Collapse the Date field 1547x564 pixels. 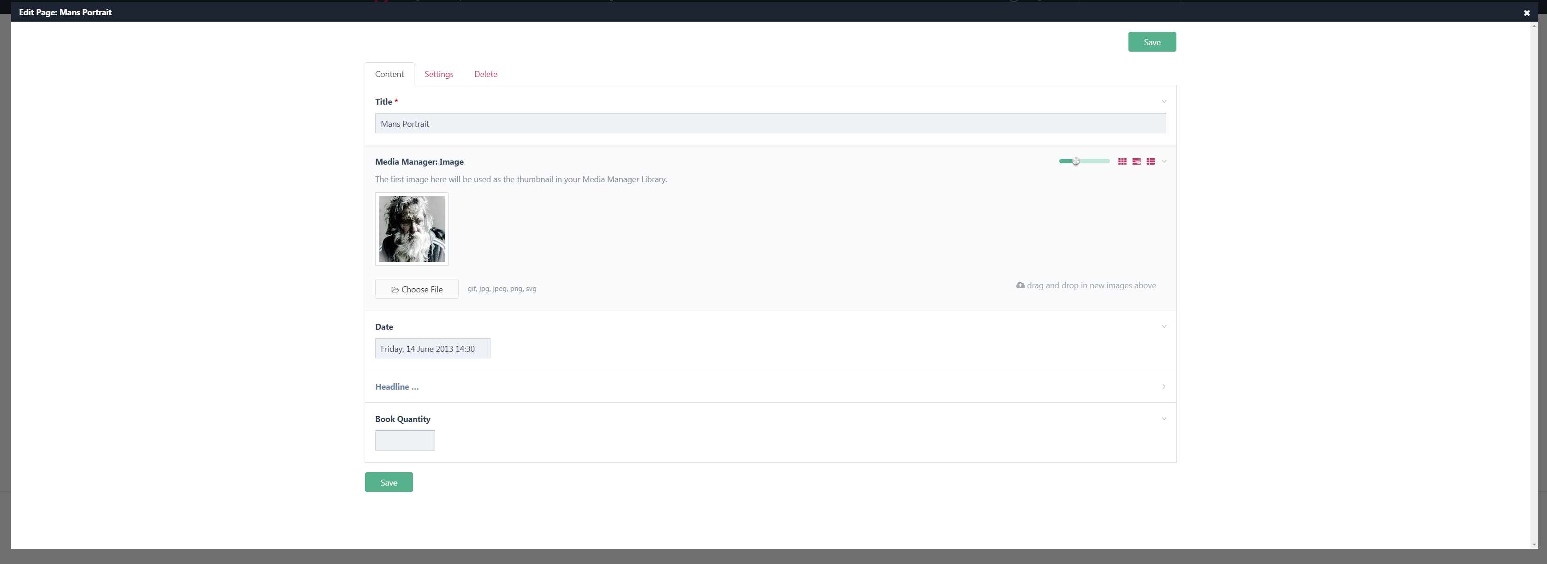pos(1163,327)
